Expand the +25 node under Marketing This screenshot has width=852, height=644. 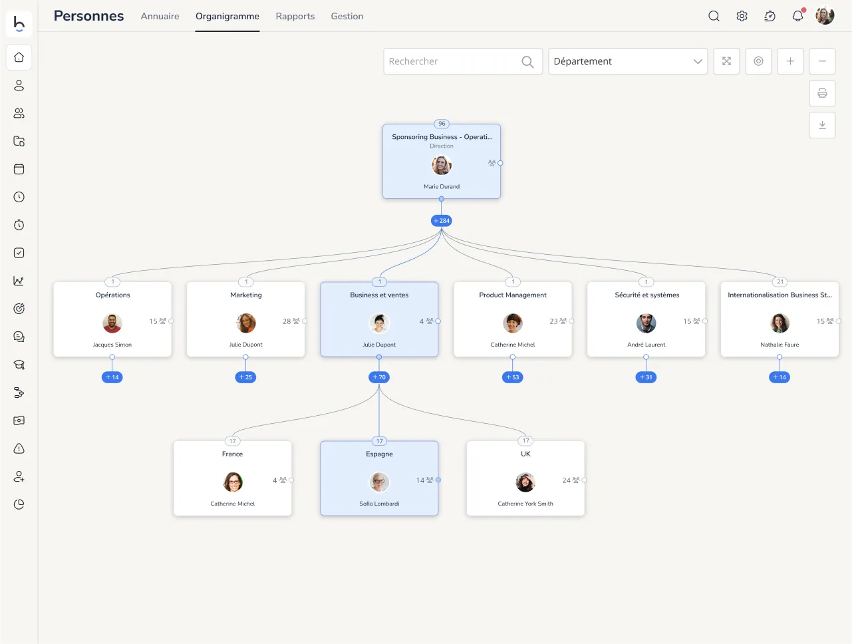pyautogui.click(x=245, y=377)
